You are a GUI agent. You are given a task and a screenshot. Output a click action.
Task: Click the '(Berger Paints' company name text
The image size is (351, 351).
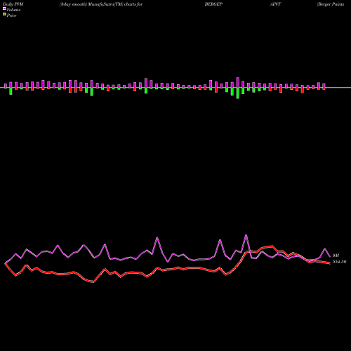click(x=331, y=4)
